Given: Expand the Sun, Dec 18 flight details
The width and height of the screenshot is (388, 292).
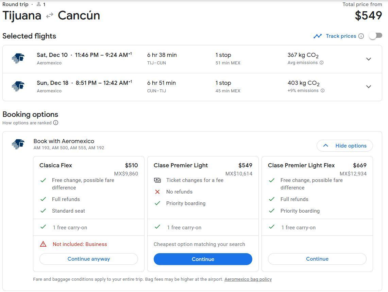Looking at the screenshot, I should [x=369, y=87].
